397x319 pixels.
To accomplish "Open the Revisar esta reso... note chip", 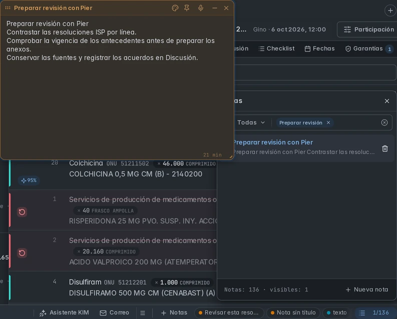I will point(229,312).
